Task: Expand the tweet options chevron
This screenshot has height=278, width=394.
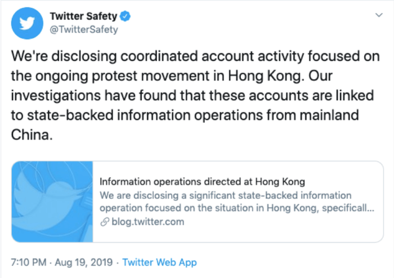Action: point(379,16)
